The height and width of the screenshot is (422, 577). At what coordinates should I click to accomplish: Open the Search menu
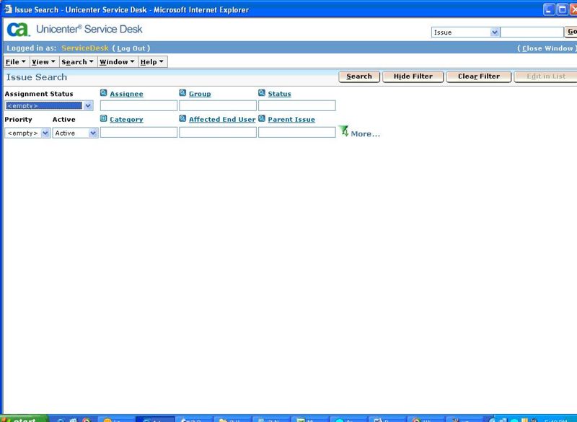(76, 61)
